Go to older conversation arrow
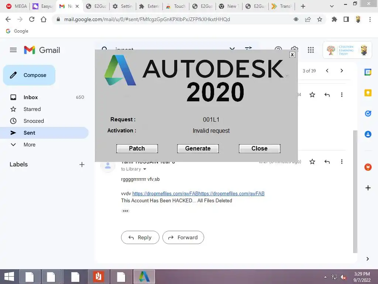378x284 pixels. 341,71
